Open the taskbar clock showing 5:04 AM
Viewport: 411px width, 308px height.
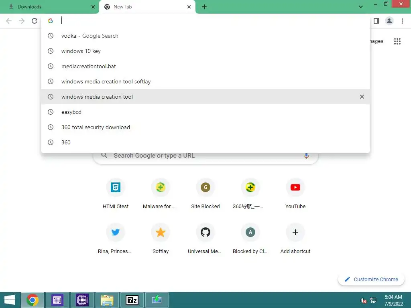coord(393,300)
